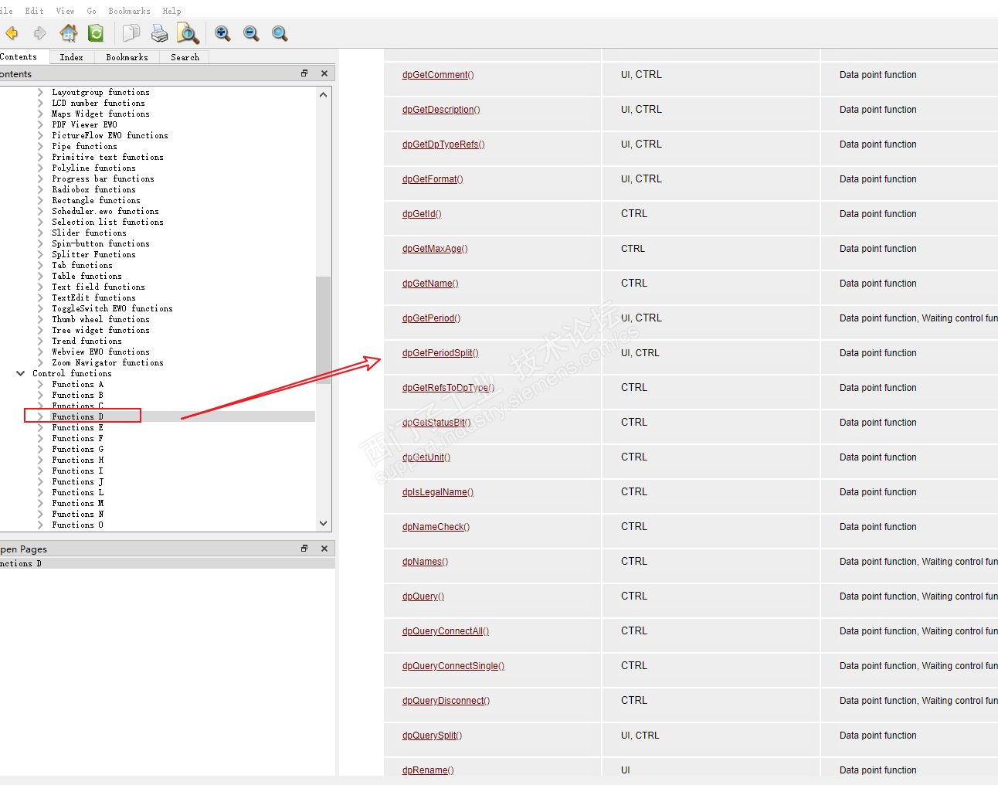Image resolution: width=998 pixels, height=785 pixels.
Task: Close the Contents panel
Action: click(324, 73)
